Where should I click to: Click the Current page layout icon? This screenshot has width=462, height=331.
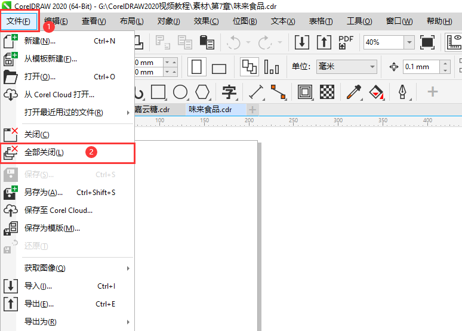click(x=272, y=67)
